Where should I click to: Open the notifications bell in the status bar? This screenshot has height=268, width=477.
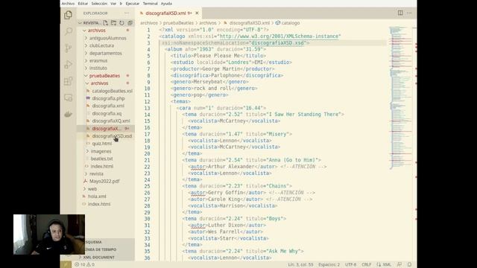(409, 265)
